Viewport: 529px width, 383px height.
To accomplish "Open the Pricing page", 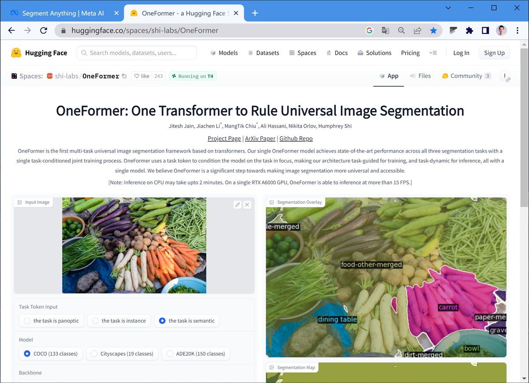I will pyautogui.click(x=410, y=53).
